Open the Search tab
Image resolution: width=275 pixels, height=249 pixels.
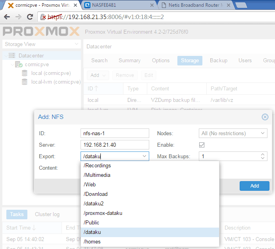[x=100, y=60]
